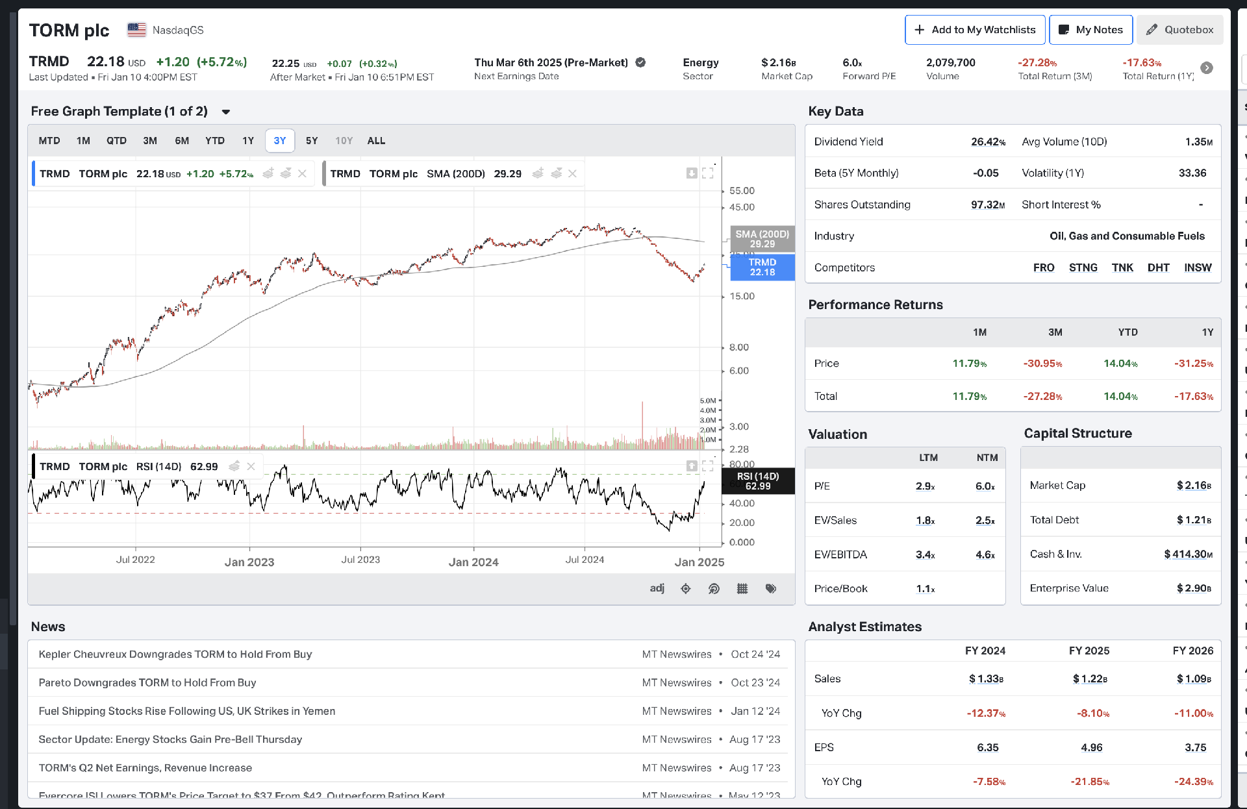Click competitor ticker STNG
The image size is (1247, 809).
(x=1083, y=268)
